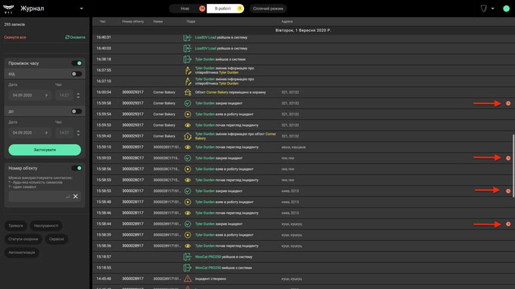Click the checkmark icon in the 15:59:03 row
The image size is (515, 289).
click(x=187, y=158)
